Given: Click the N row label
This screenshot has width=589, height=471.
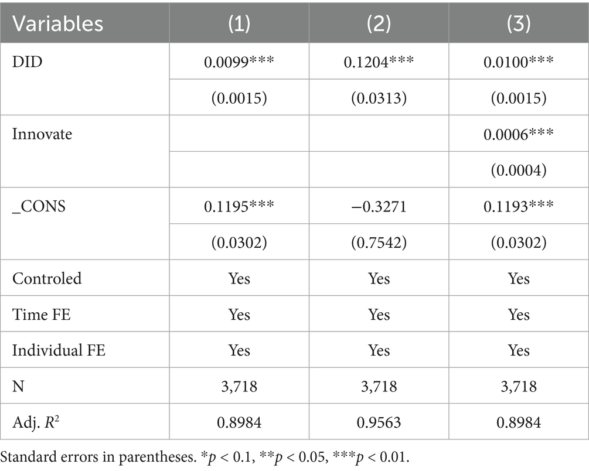Looking at the screenshot, I should click(x=18, y=387).
